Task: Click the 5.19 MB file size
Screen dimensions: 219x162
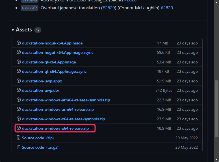Action: point(164,81)
